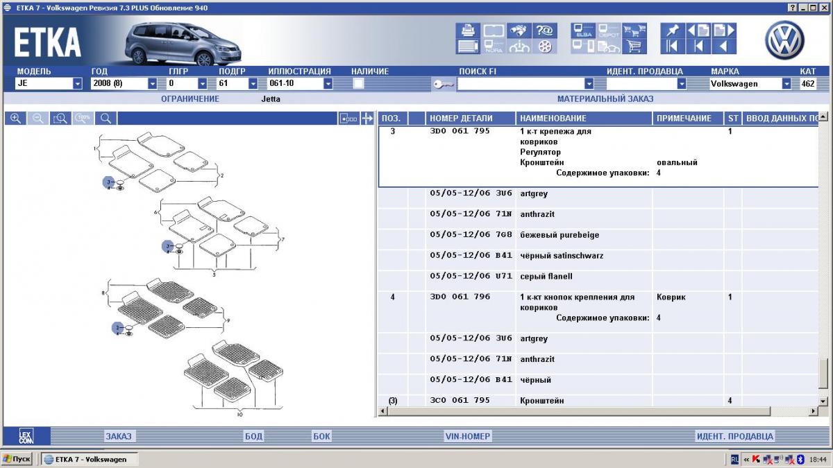The height and width of the screenshot is (468, 833).
Task: Toggle the НАЛИЧИЕ checkbox
Action: [x=359, y=83]
